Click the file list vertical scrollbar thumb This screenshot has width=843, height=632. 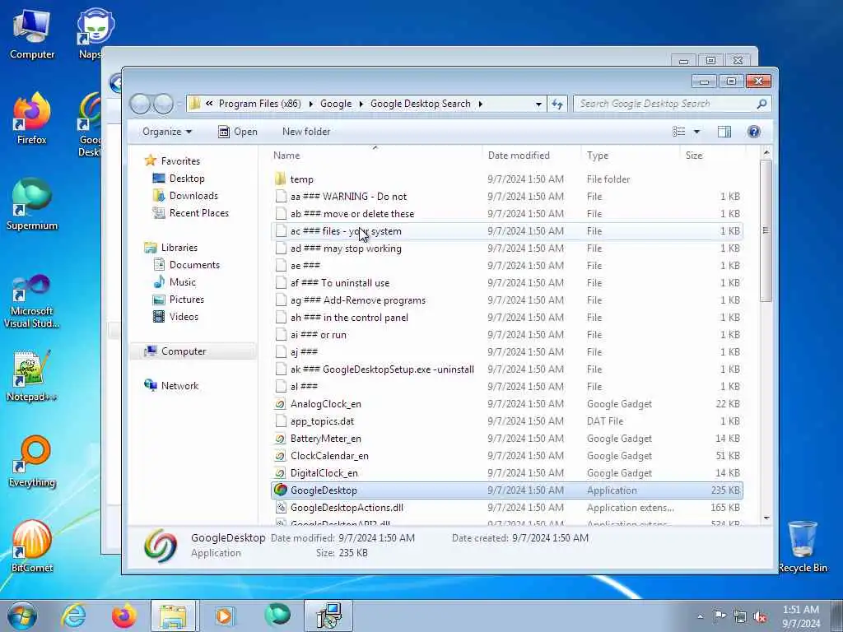(x=766, y=230)
